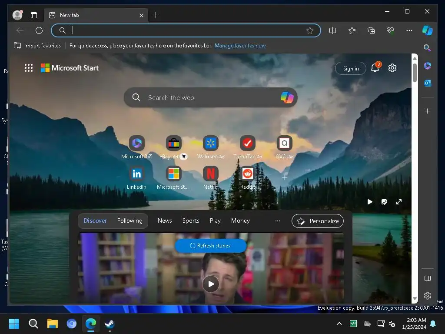Play the featured story video
The width and height of the screenshot is (445, 334).
click(211, 284)
